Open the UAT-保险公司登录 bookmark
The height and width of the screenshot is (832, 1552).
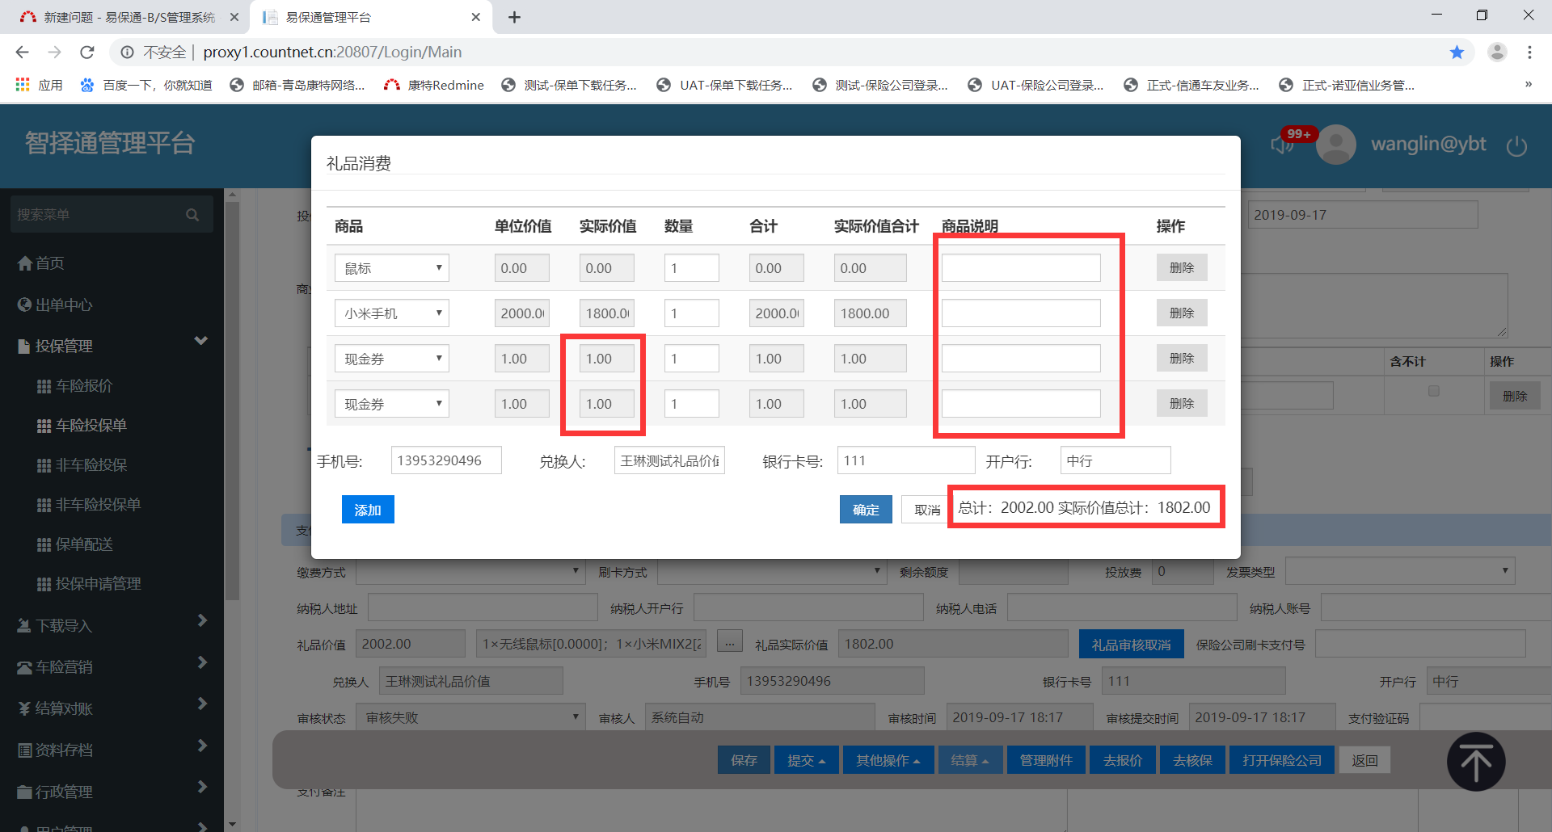pyautogui.click(x=1035, y=85)
